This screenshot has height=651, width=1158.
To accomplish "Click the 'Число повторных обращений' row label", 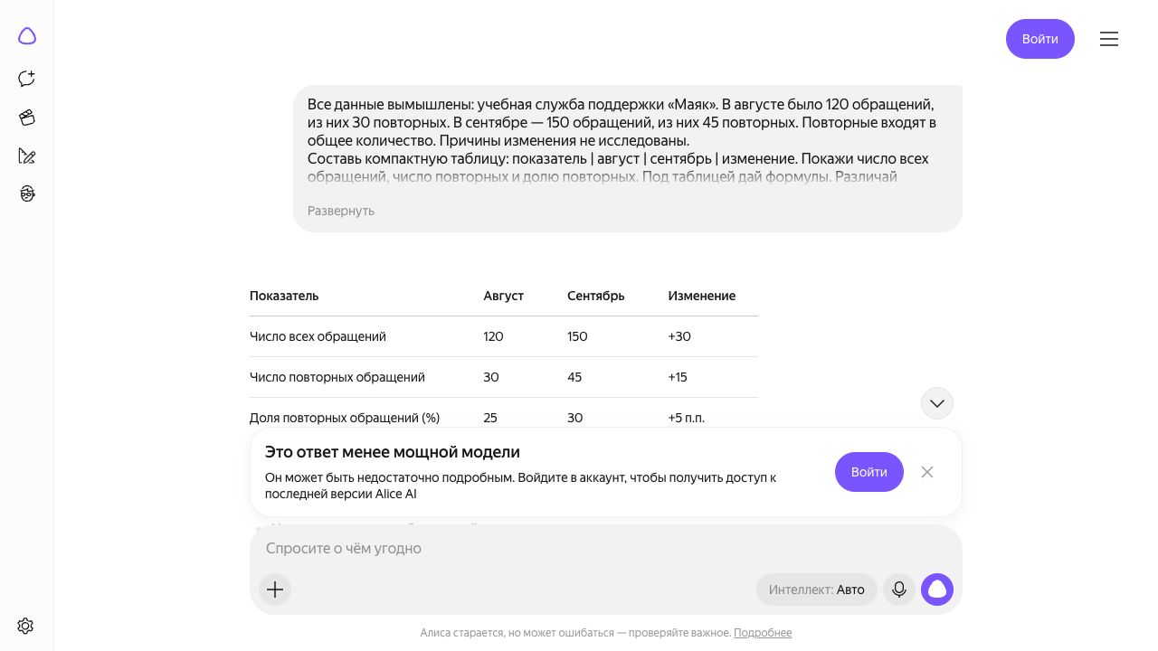I will pos(337,377).
